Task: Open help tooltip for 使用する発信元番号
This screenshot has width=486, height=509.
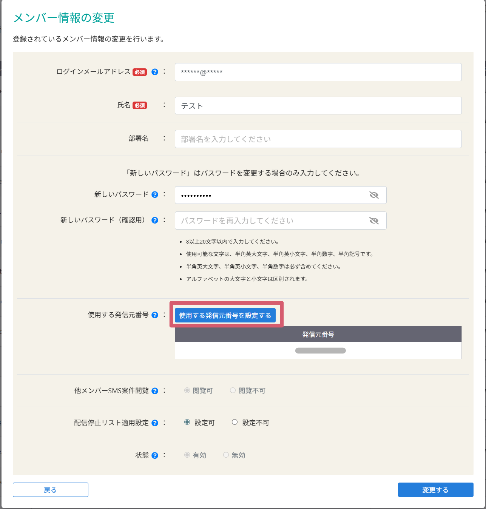Action: coord(154,315)
